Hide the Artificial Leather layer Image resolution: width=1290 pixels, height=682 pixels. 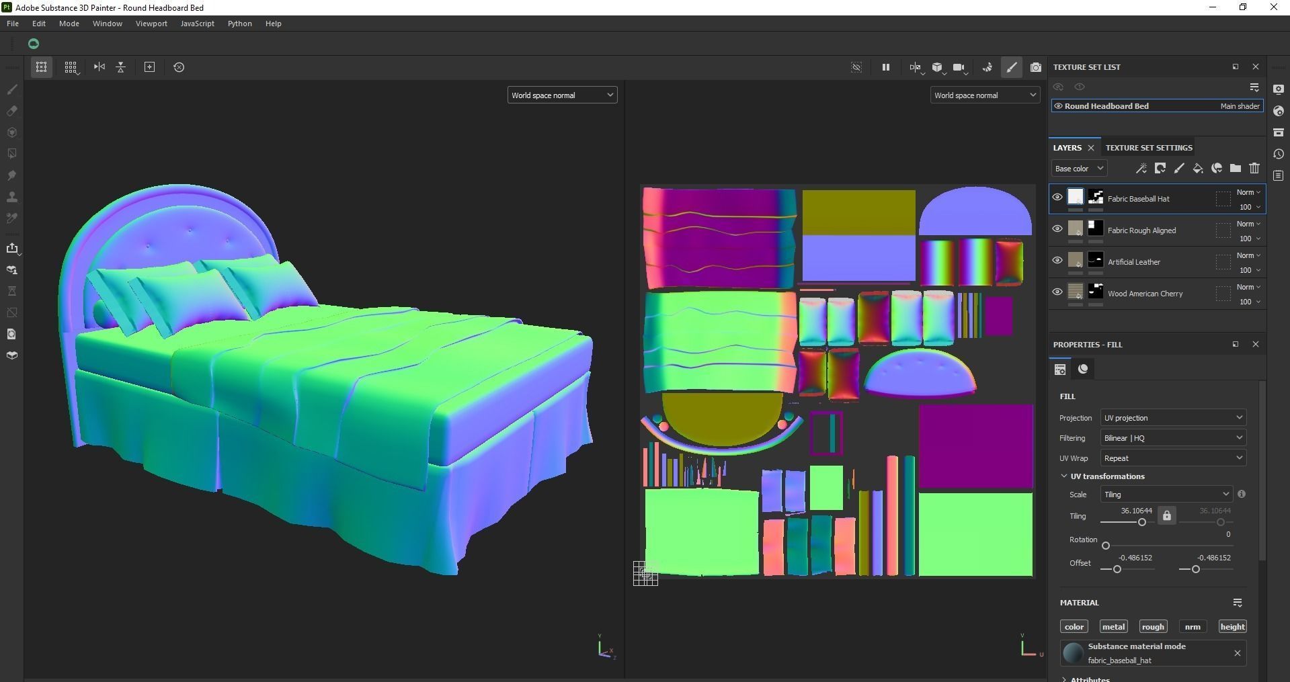[x=1057, y=261]
